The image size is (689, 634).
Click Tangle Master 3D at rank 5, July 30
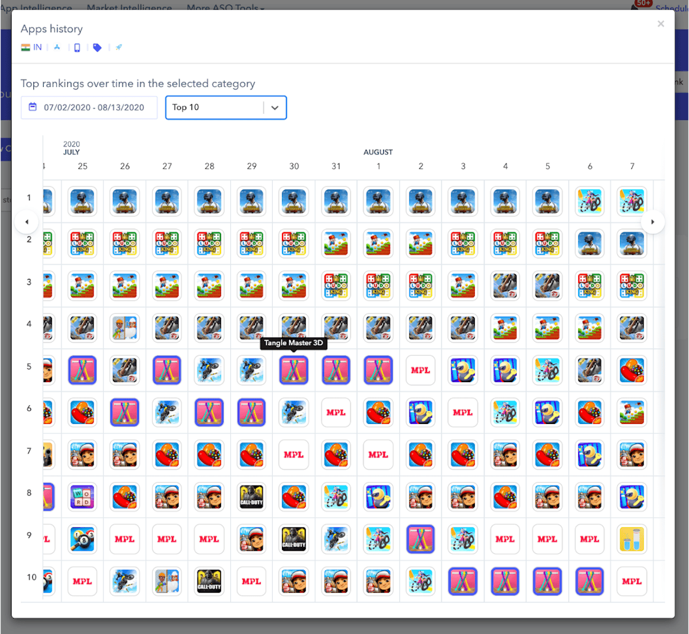coord(293,370)
